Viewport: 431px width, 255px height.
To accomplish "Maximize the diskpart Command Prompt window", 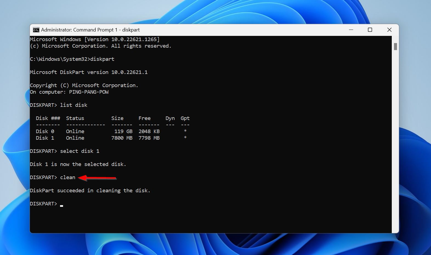I will pos(370,30).
